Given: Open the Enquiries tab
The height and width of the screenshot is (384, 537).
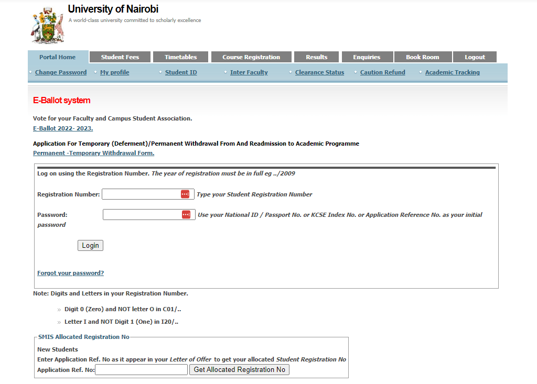Looking at the screenshot, I should (x=367, y=57).
